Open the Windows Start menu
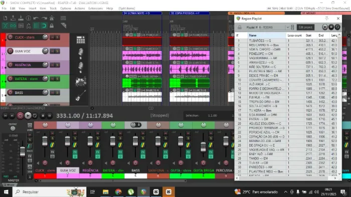This screenshot has width=351, height=197. (x=6, y=192)
